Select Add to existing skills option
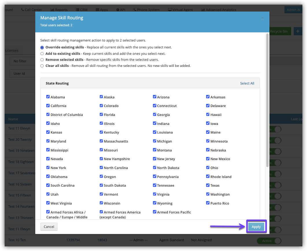This screenshot has width=307, height=251. (42, 54)
